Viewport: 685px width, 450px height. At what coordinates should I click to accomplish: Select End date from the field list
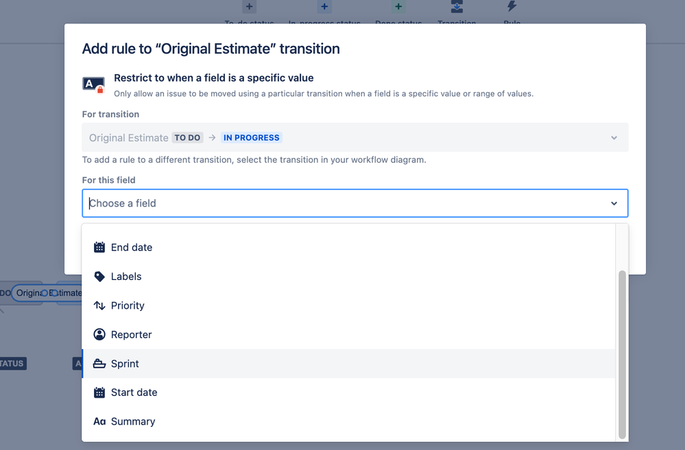348,247
